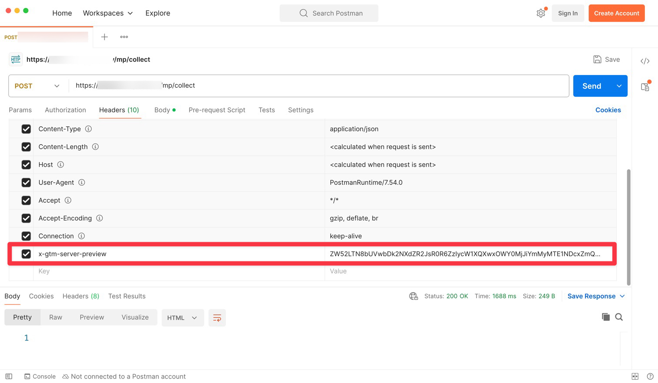Show info icon for Connection header
The width and height of the screenshot is (658, 383).
(81, 236)
